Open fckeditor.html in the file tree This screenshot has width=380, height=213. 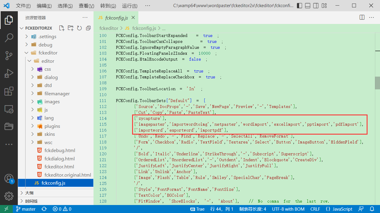(x=59, y=167)
